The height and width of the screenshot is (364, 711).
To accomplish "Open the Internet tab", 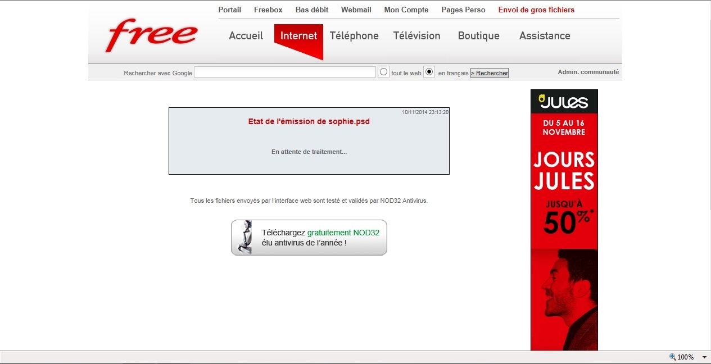I will 298,36.
